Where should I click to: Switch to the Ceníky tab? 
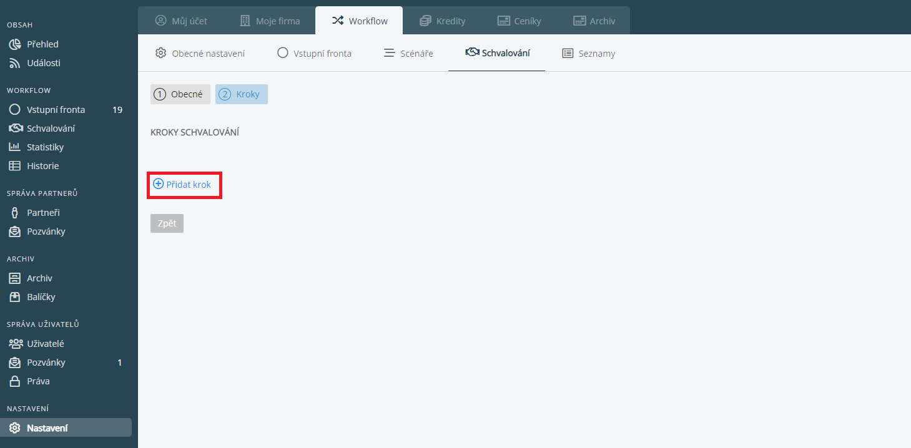coord(519,21)
